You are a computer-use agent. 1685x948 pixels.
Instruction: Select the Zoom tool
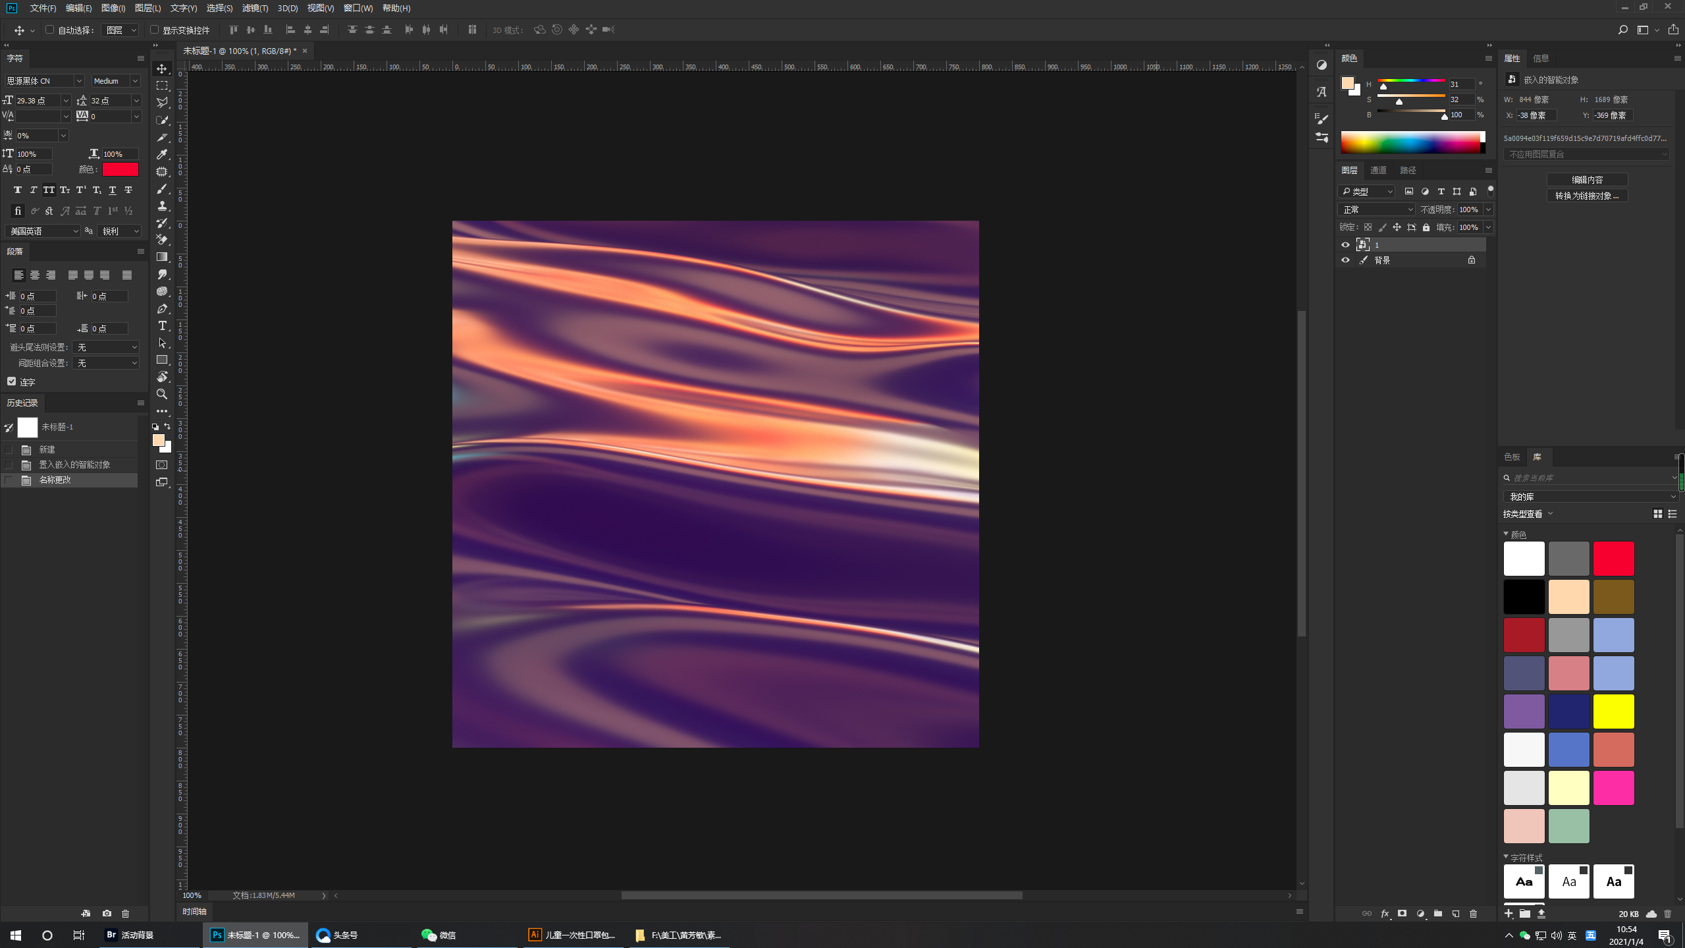161,394
